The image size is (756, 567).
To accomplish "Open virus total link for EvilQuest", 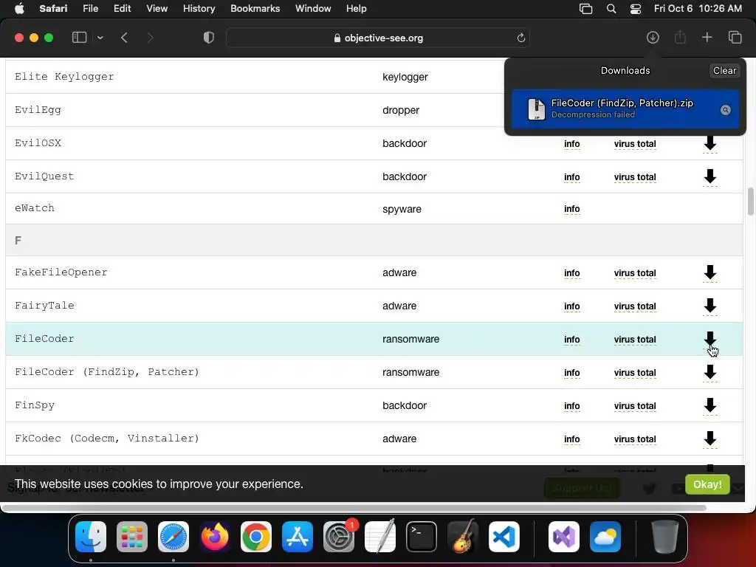I will [635, 177].
